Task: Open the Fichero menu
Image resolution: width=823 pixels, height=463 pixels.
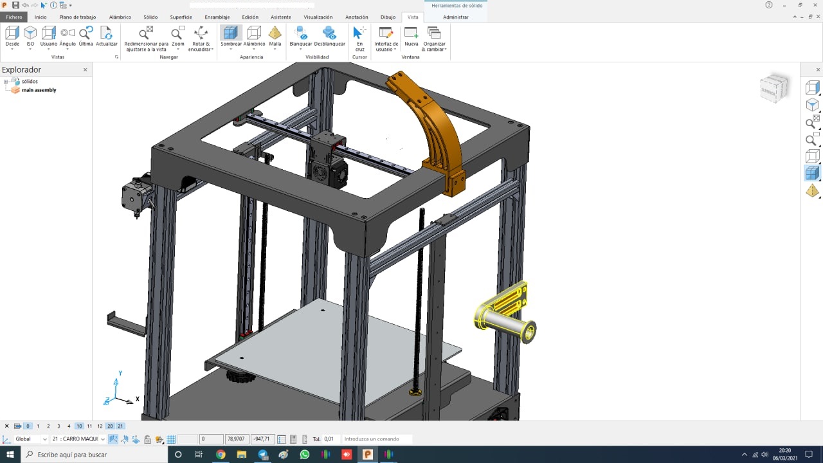Action: point(14,17)
